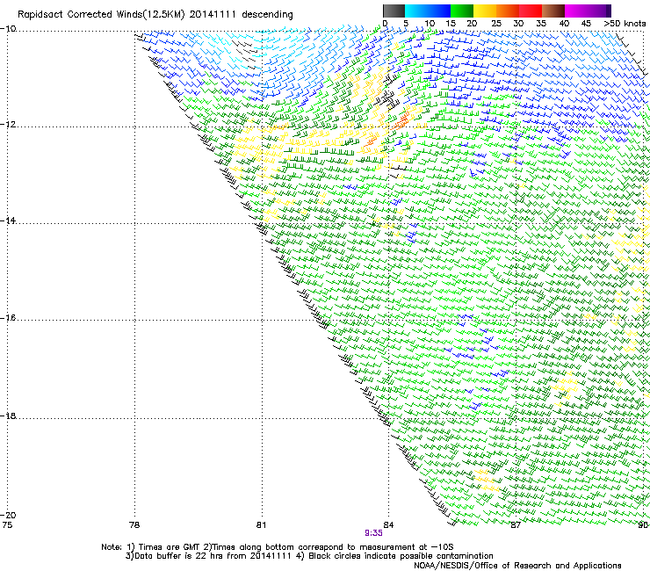Screen dimensions: 650x571
Task: Click the gray 0-5 knots legend swatch
Action: [394, 11]
